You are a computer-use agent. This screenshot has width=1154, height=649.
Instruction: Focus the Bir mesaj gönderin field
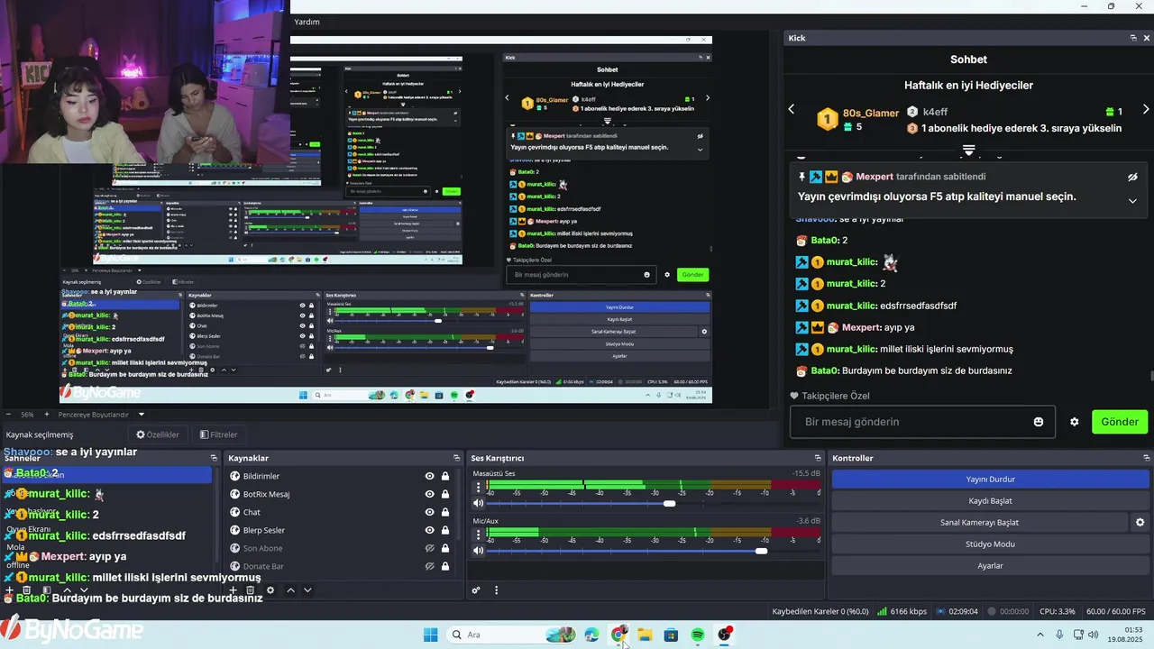pos(920,422)
